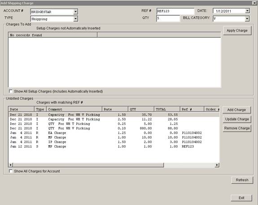This screenshot has height=205, width=258.
Task: Click into the QTY input field
Action: pos(168,18)
